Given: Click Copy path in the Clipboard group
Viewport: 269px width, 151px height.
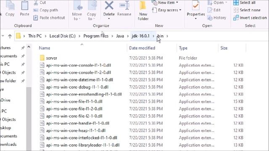Looking at the screenshot, I should (x=46, y=10).
